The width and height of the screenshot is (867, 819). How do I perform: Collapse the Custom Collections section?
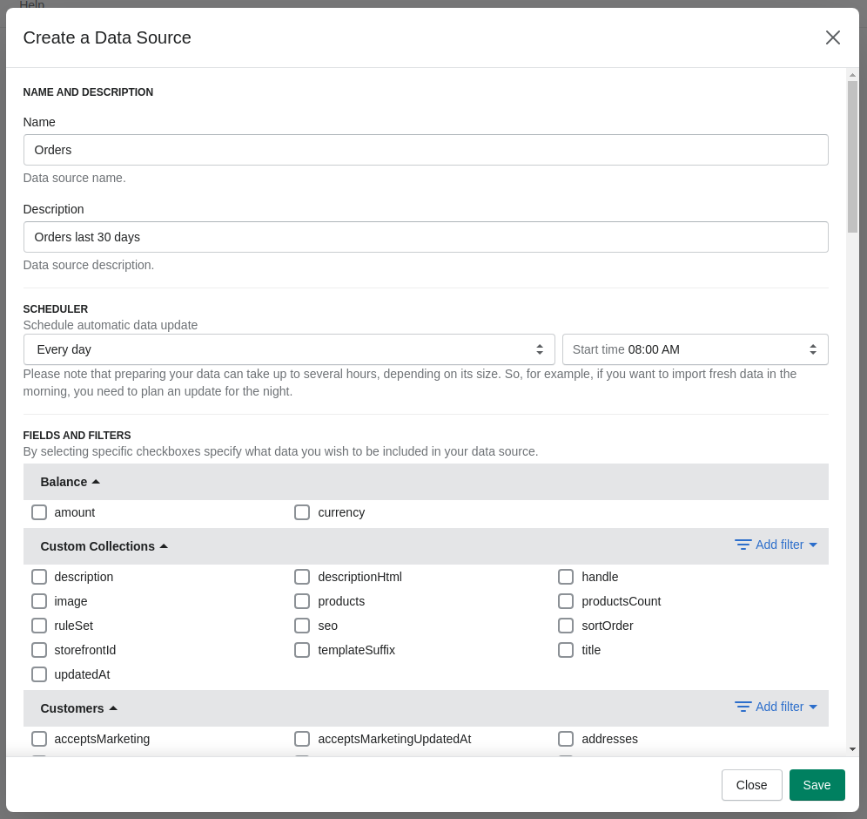point(164,545)
